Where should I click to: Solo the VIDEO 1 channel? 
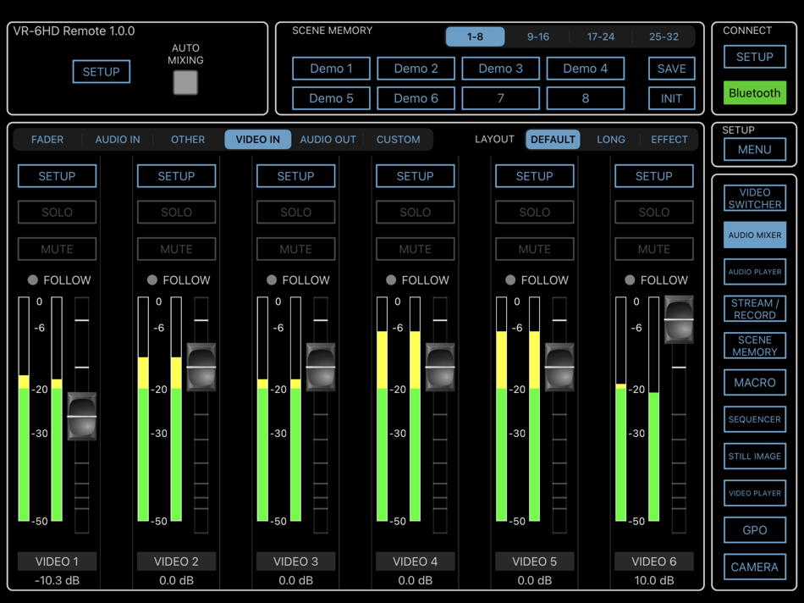click(57, 212)
